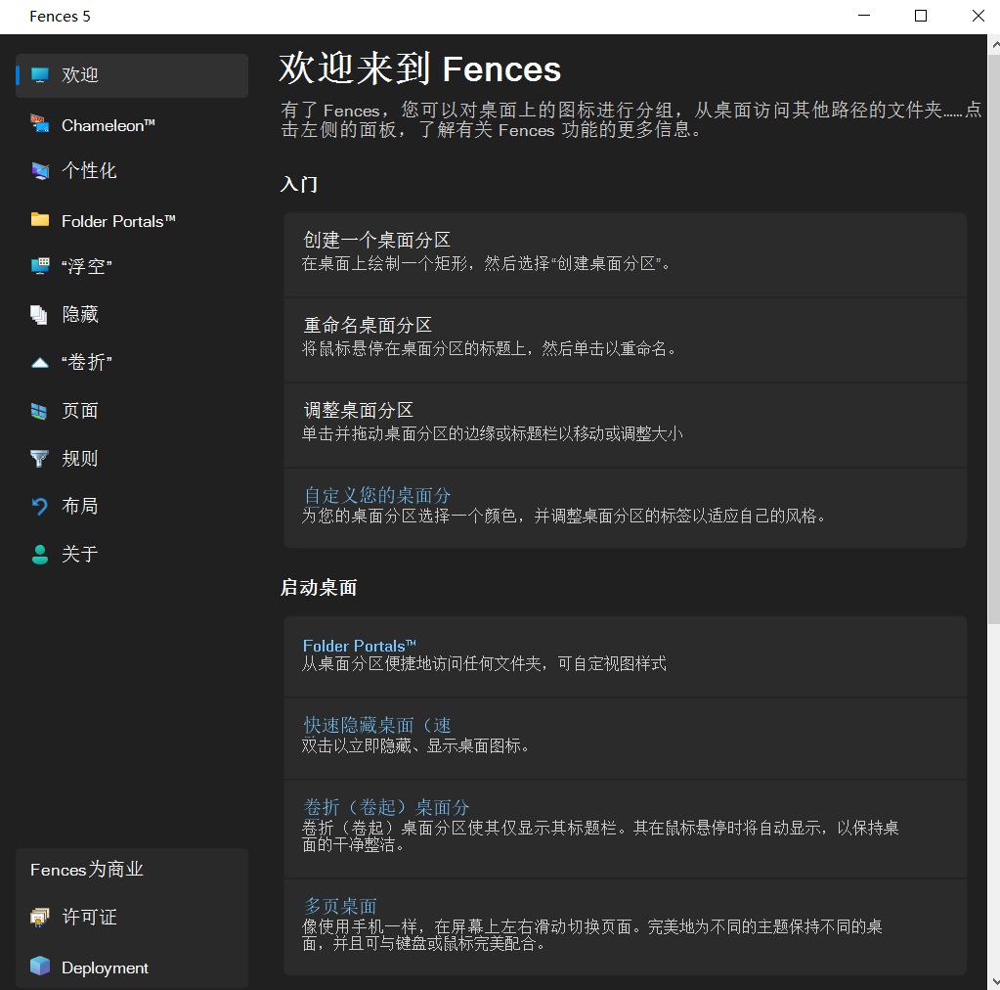The image size is (1000, 990).
Task: Select the 页面 pages icon
Action: (x=39, y=410)
